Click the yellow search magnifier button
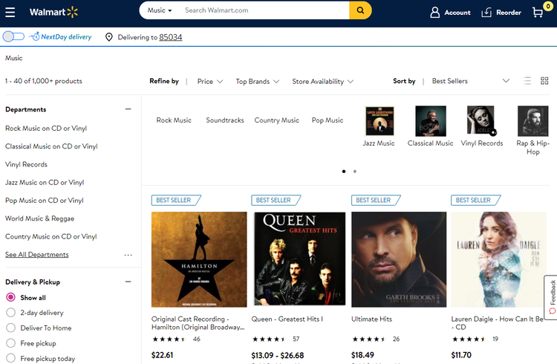Screen dimensions: 557x364 pyautogui.click(x=360, y=10)
